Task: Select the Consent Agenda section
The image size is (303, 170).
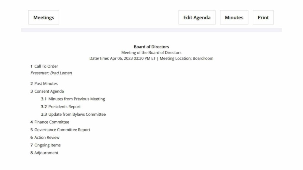Action: point(49,91)
